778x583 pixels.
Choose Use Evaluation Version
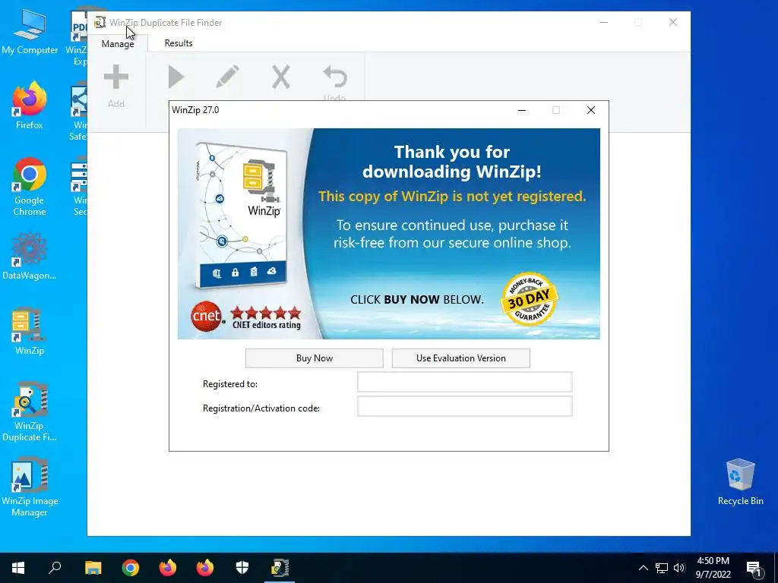(x=461, y=358)
